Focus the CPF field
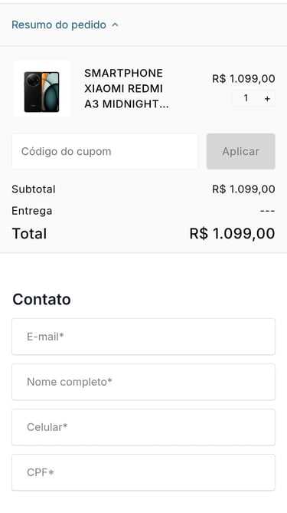This screenshot has width=287, height=513. (143, 472)
